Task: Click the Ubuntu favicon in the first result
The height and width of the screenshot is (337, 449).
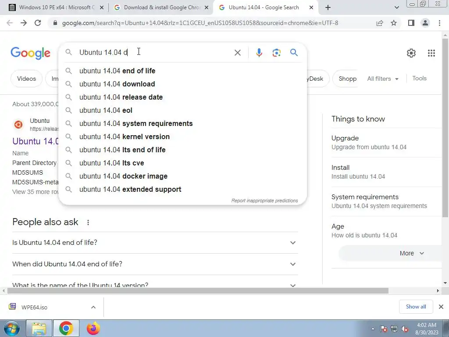Action: 18,125
